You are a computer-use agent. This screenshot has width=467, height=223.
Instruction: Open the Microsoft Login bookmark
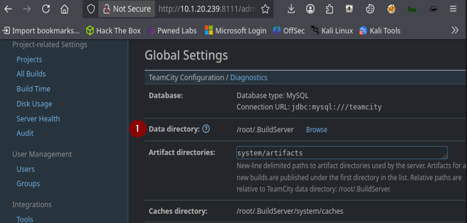point(236,31)
